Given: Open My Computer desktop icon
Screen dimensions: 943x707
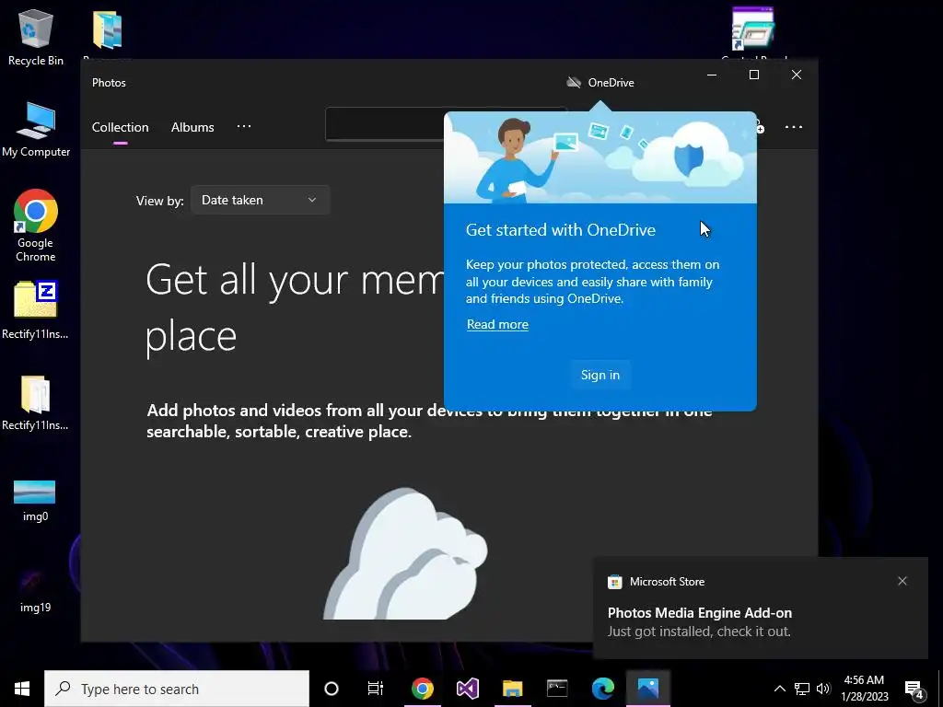Looking at the screenshot, I should pos(36,130).
